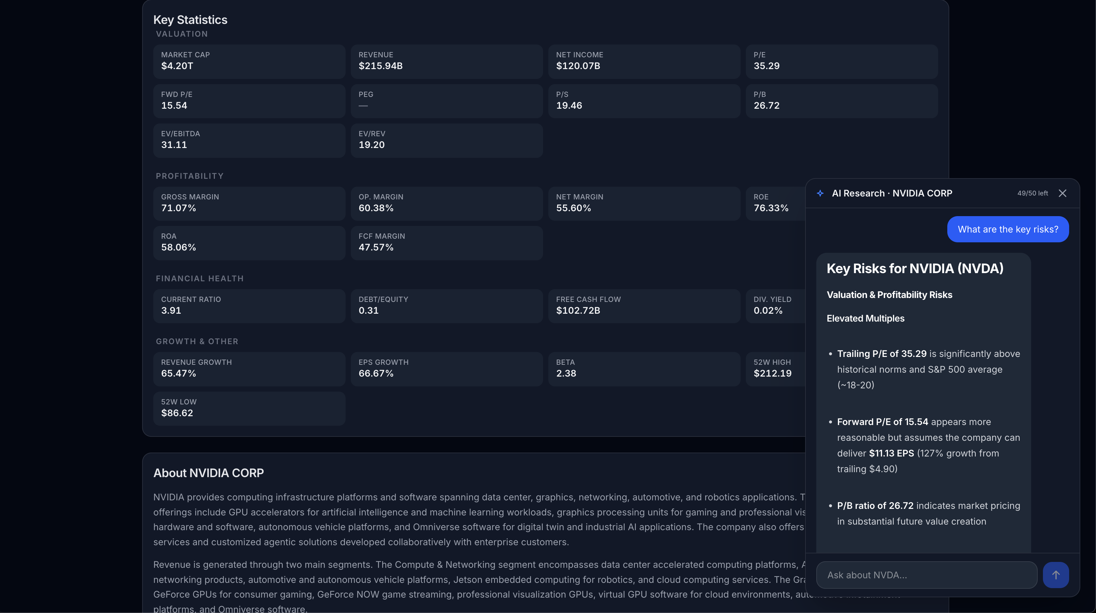Click 'Valuation & Profitability Risks' subheading
Image resolution: width=1096 pixels, height=613 pixels.
click(x=889, y=295)
